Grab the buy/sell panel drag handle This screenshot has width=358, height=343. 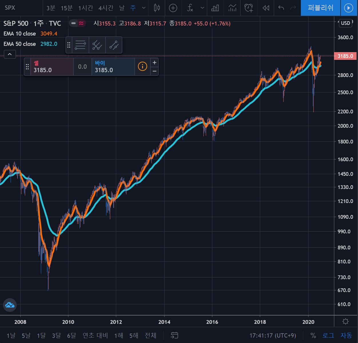point(27,67)
